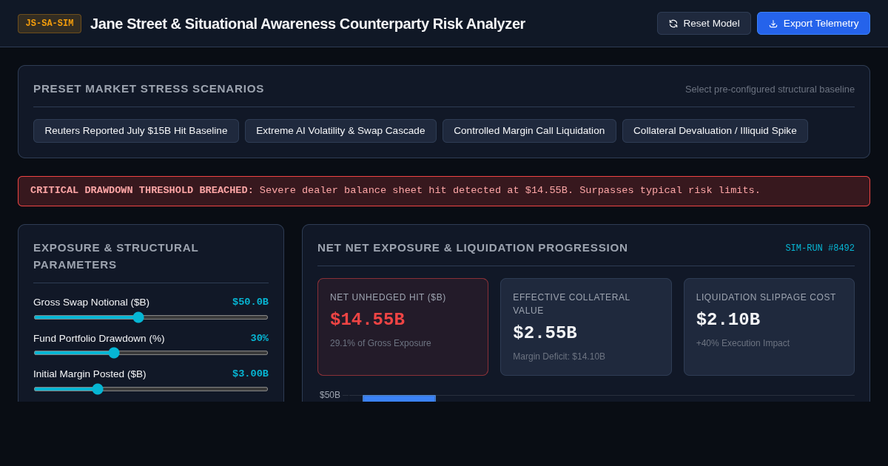Click the Liquidation Slippage Cost card
This screenshot has width=888, height=466.
[769, 327]
